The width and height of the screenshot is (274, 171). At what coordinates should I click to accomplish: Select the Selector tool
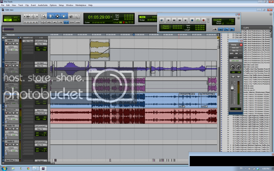[x=57, y=16]
